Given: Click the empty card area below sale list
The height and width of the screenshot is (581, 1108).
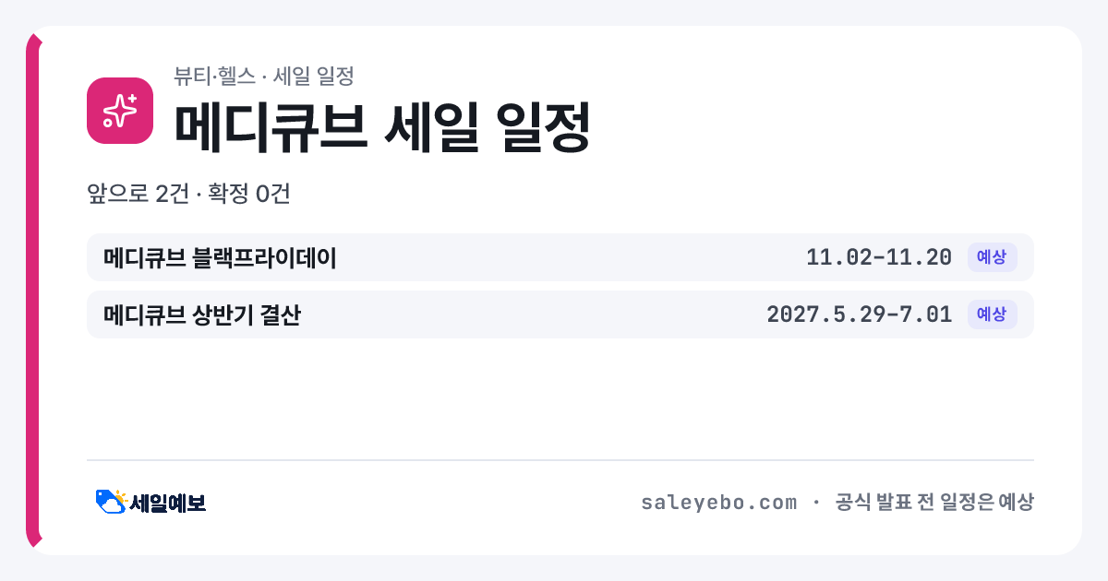Looking at the screenshot, I should click(560, 398).
